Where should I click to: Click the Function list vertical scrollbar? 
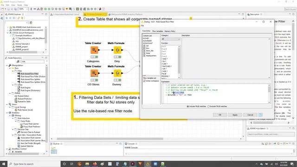179,62
